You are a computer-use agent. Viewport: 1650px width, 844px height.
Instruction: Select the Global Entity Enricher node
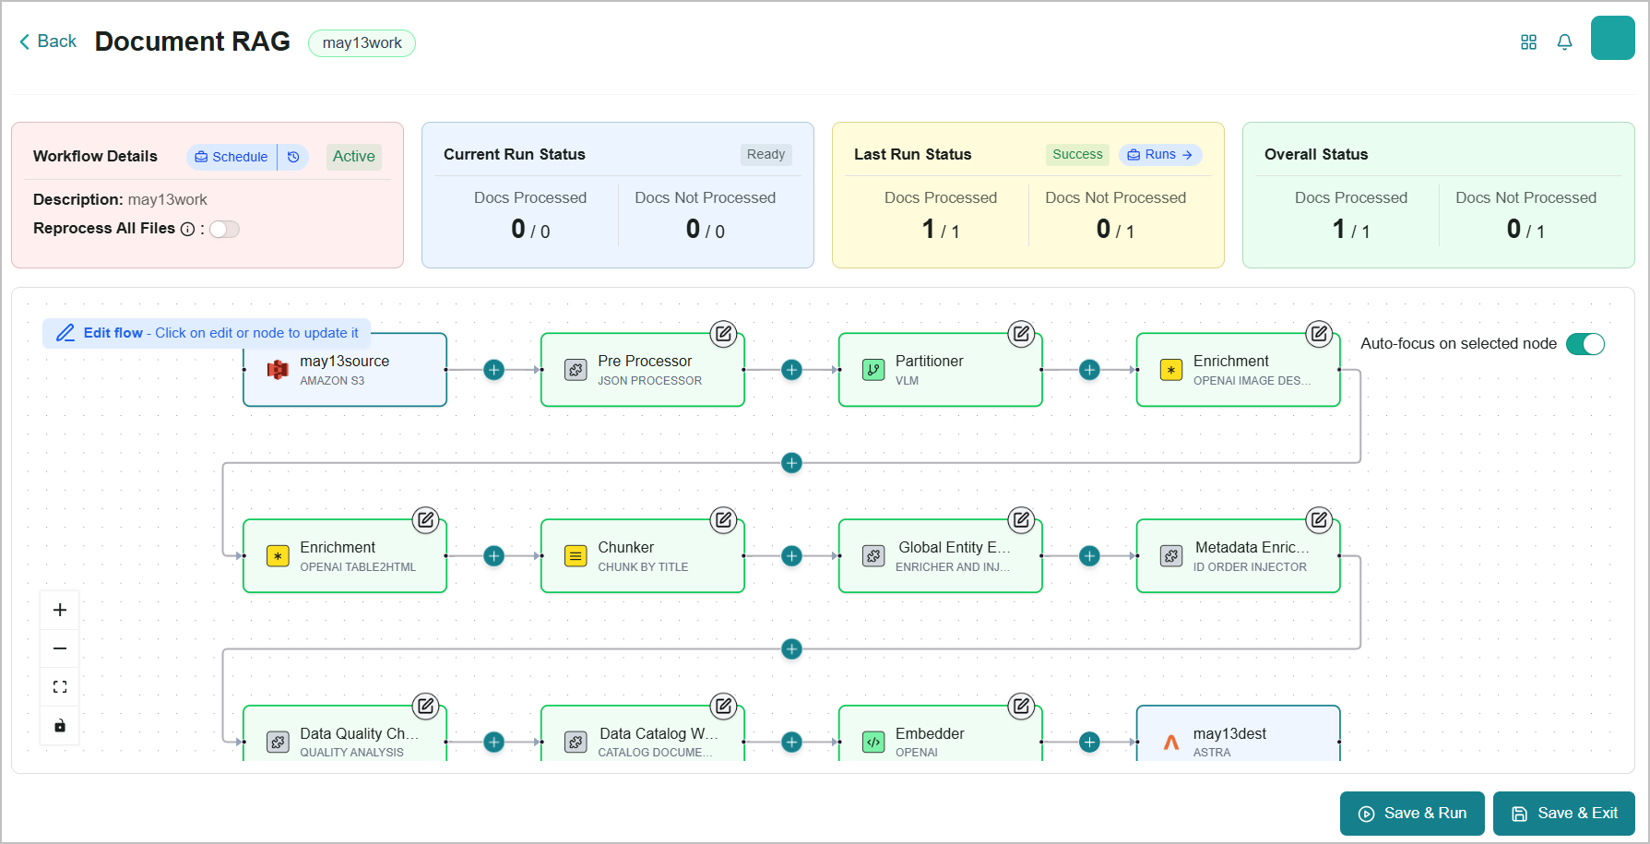(x=941, y=556)
